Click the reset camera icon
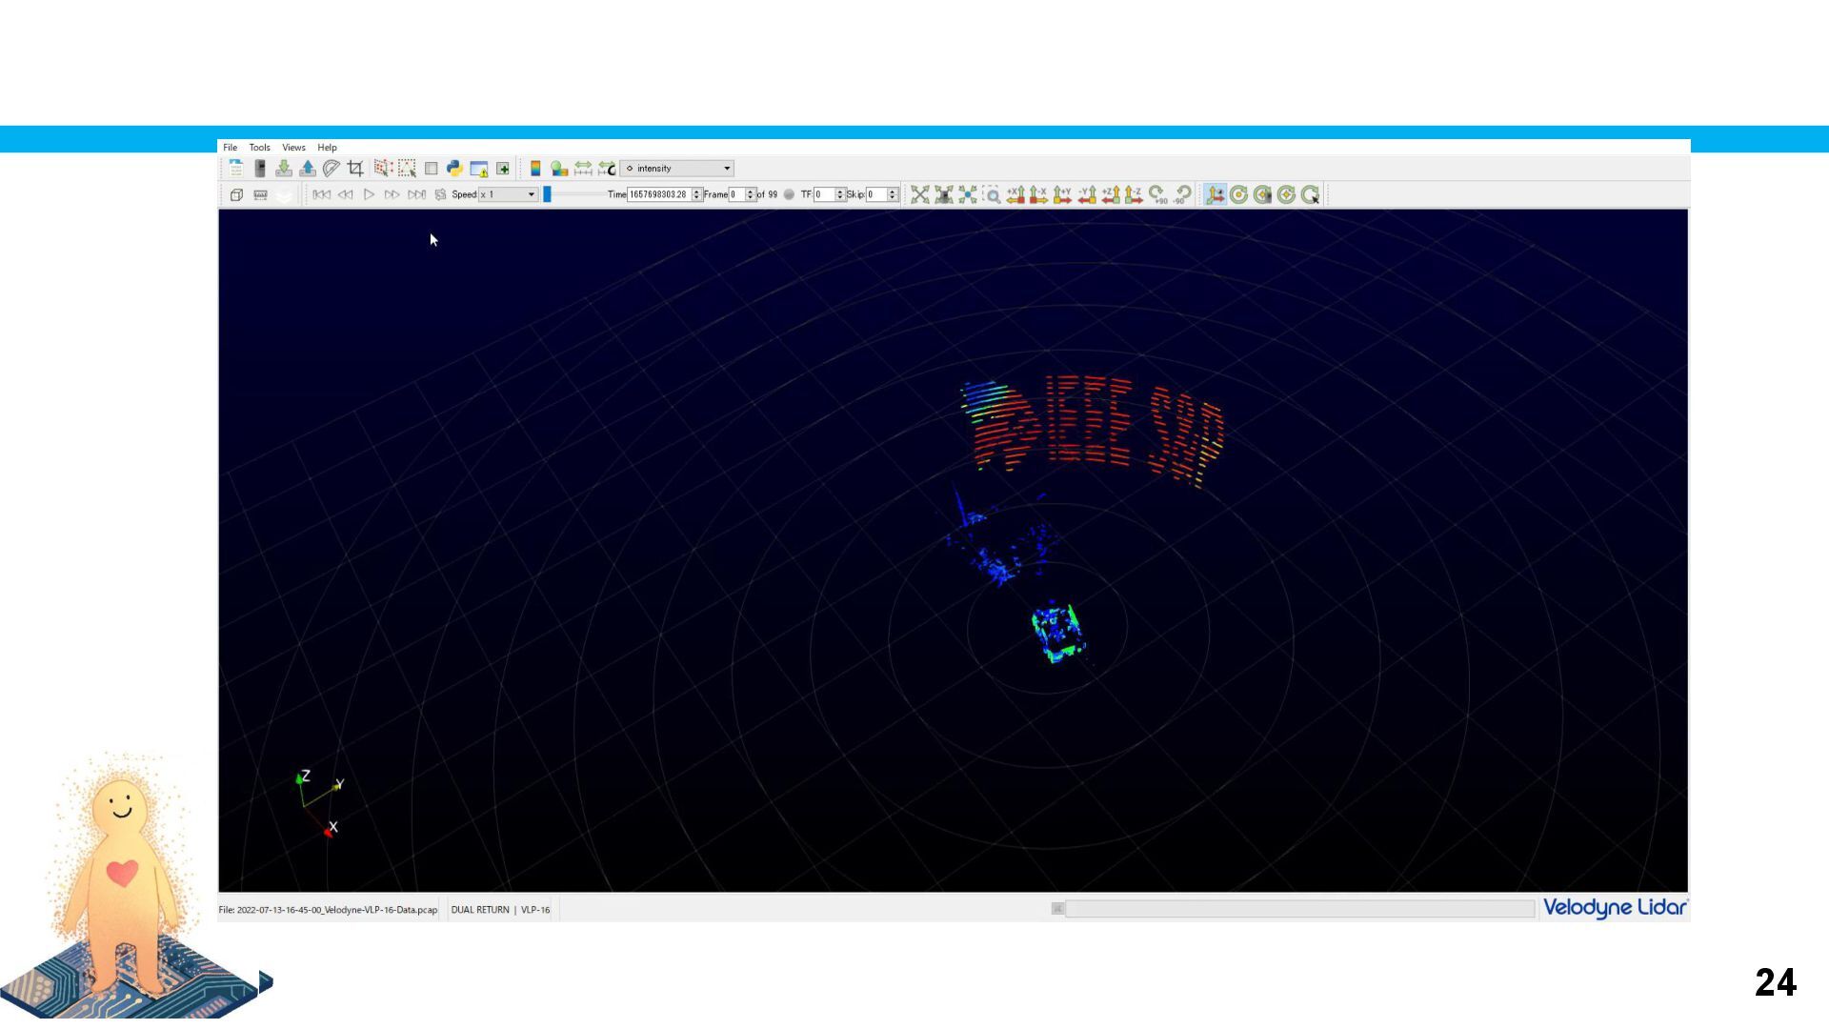 pos(919,194)
